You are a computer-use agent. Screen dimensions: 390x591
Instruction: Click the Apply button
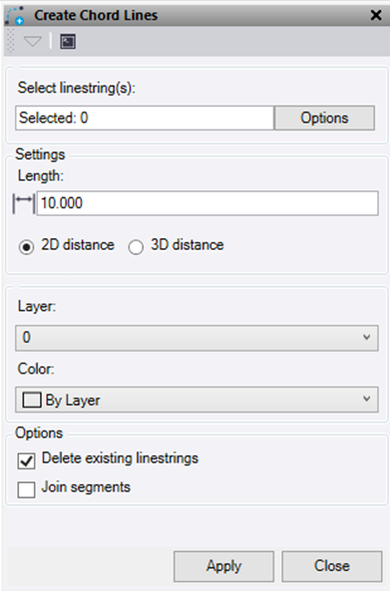coord(223,566)
